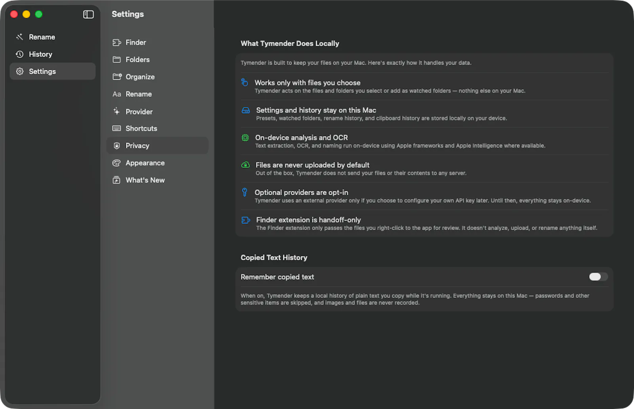This screenshot has width=634, height=409.
Task: Click the green chip icon for On-device analysis
Action: (x=245, y=138)
